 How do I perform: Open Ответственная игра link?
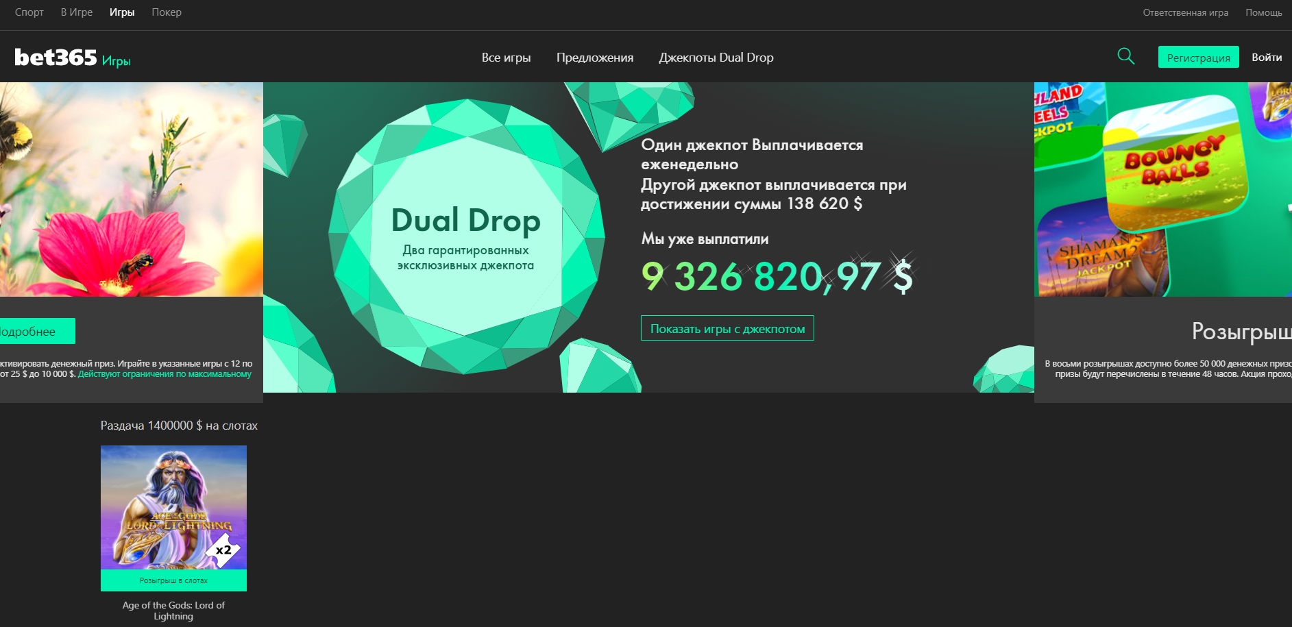[1186, 12]
